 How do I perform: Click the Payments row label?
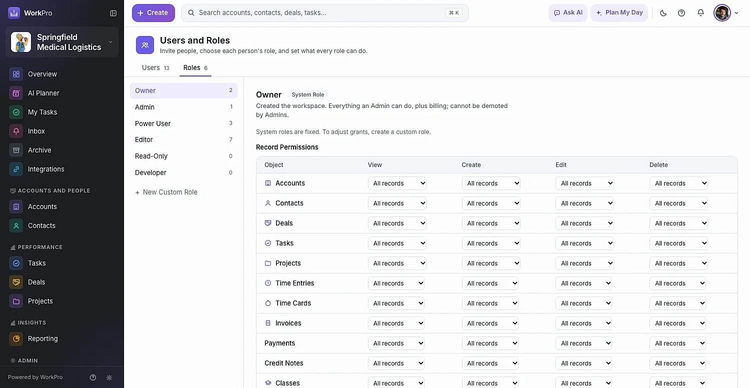coord(280,343)
